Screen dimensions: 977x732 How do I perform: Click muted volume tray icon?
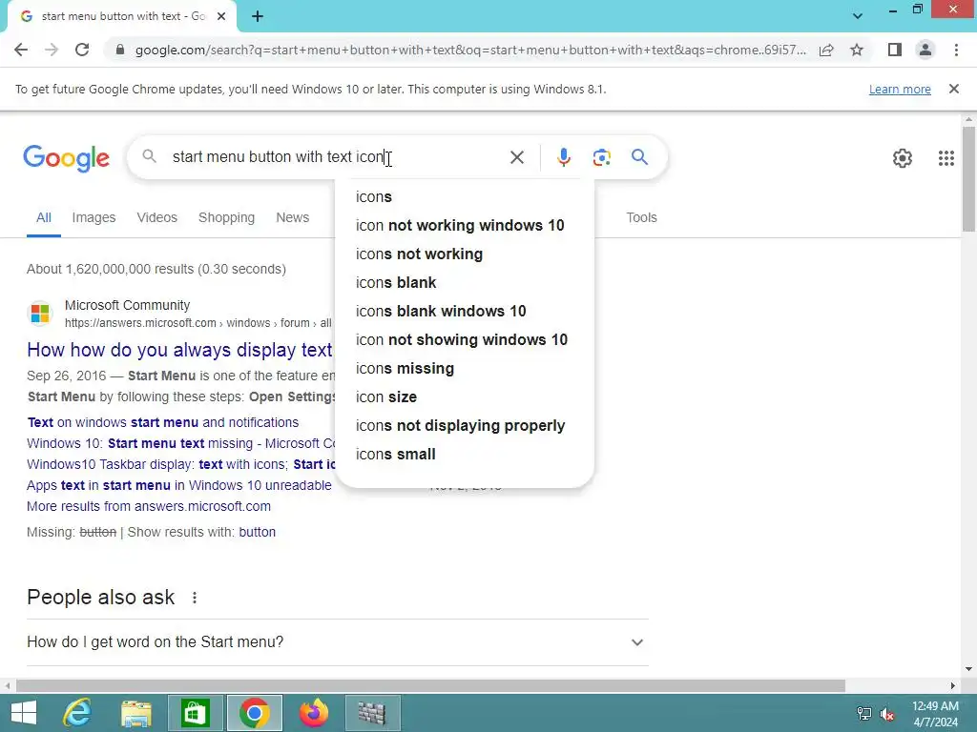tap(886, 714)
